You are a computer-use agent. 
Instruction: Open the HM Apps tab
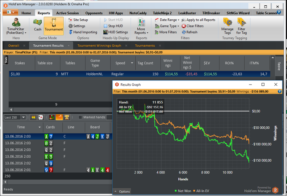(116, 13)
